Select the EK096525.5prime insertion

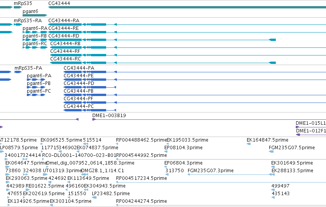pos(42,144)
